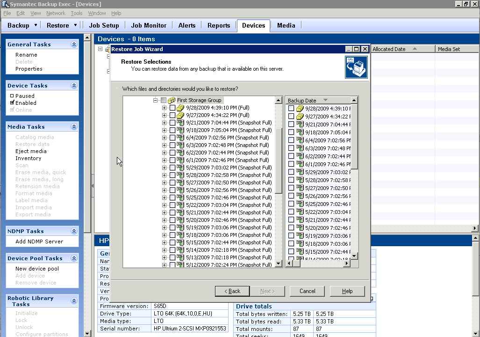Image resolution: width=480 pixels, height=337 pixels.
Task: Click the snapshot icon for 5/20/2009 7:02:46 PM in tree
Action: tap(180, 220)
